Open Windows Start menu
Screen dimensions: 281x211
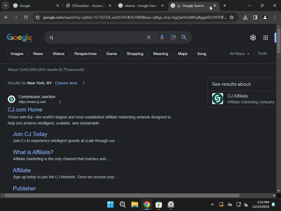coord(110,204)
